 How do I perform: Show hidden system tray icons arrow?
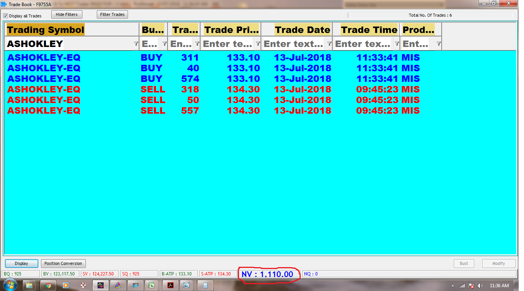pos(453,286)
